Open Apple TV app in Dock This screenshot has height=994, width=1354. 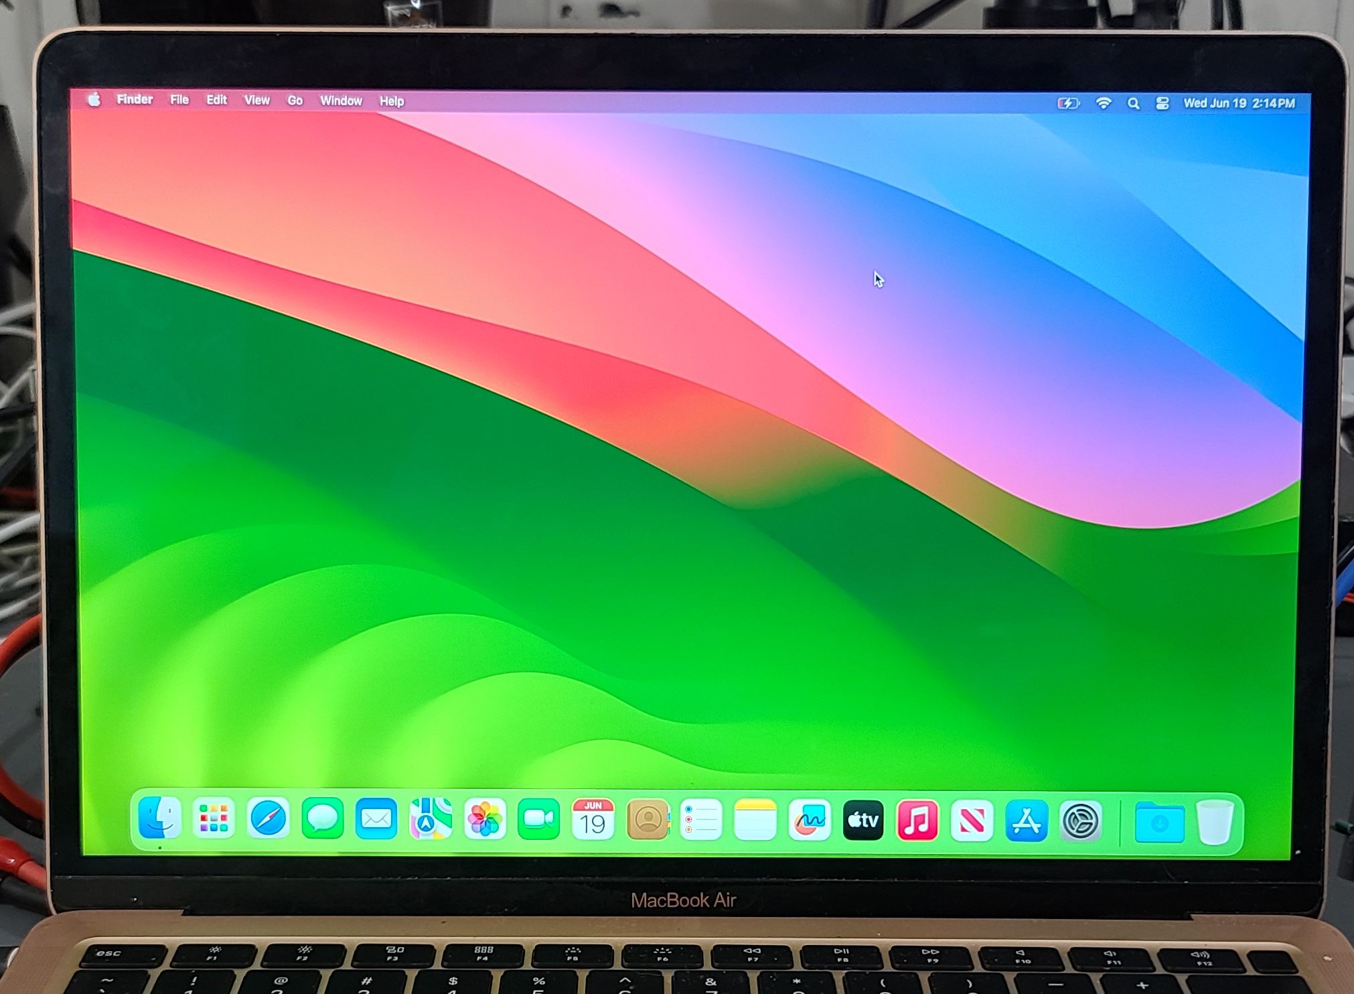click(863, 820)
